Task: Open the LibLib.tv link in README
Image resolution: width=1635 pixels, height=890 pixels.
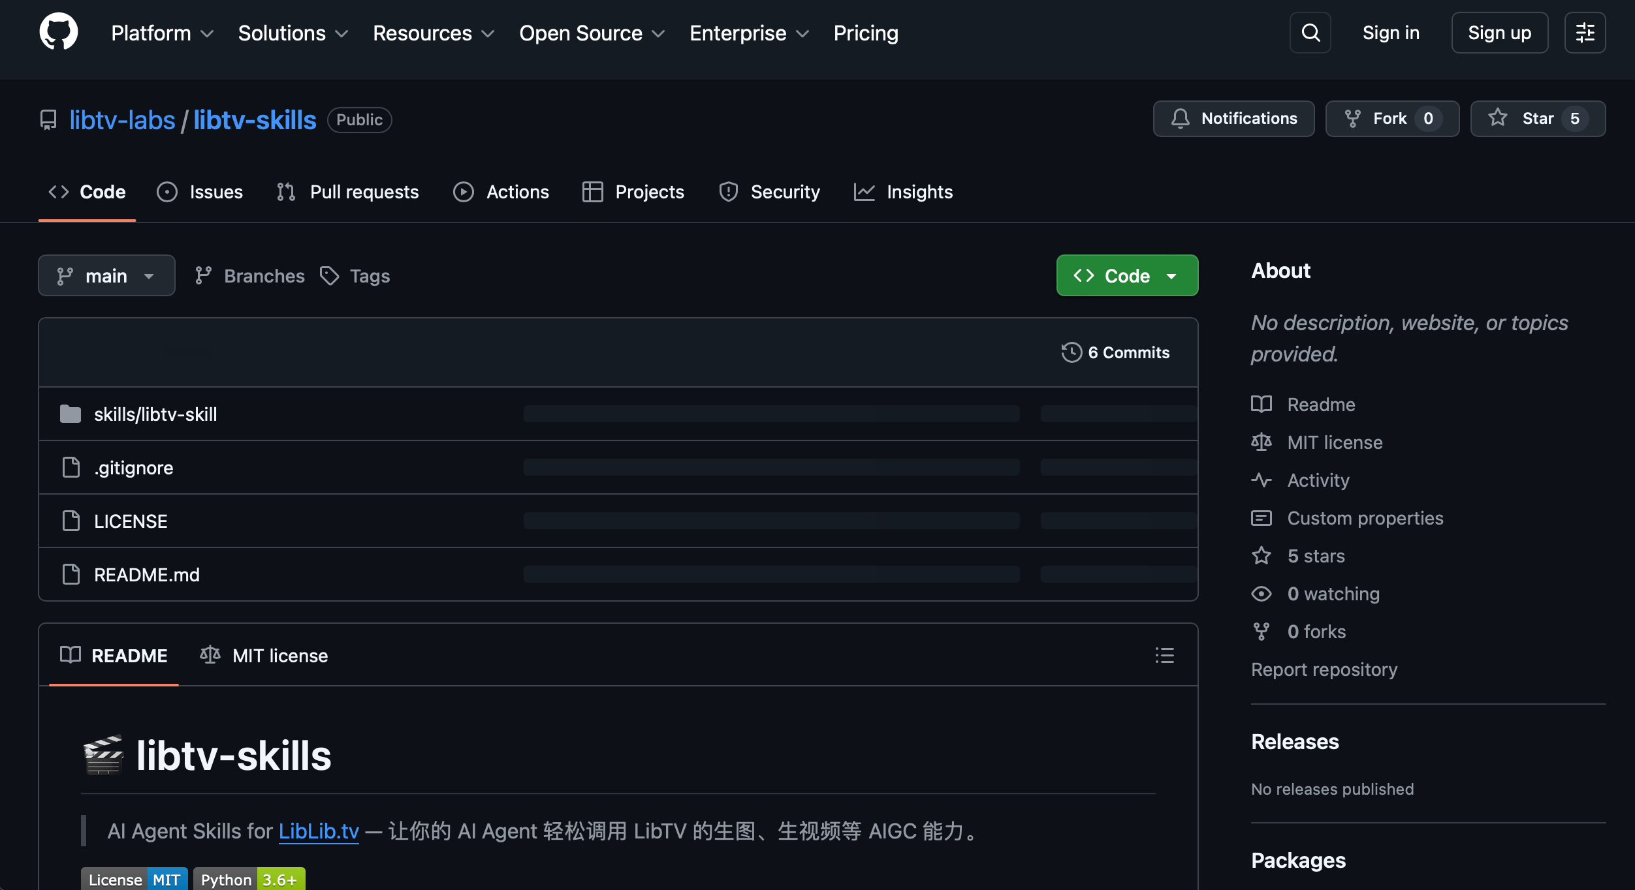Action: pyautogui.click(x=319, y=831)
